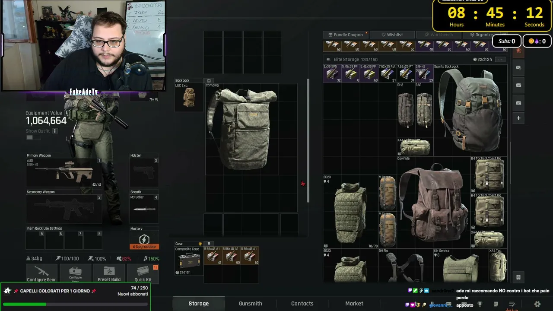
Task: Click the 34kg weight stat
Action: click(34, 259)
